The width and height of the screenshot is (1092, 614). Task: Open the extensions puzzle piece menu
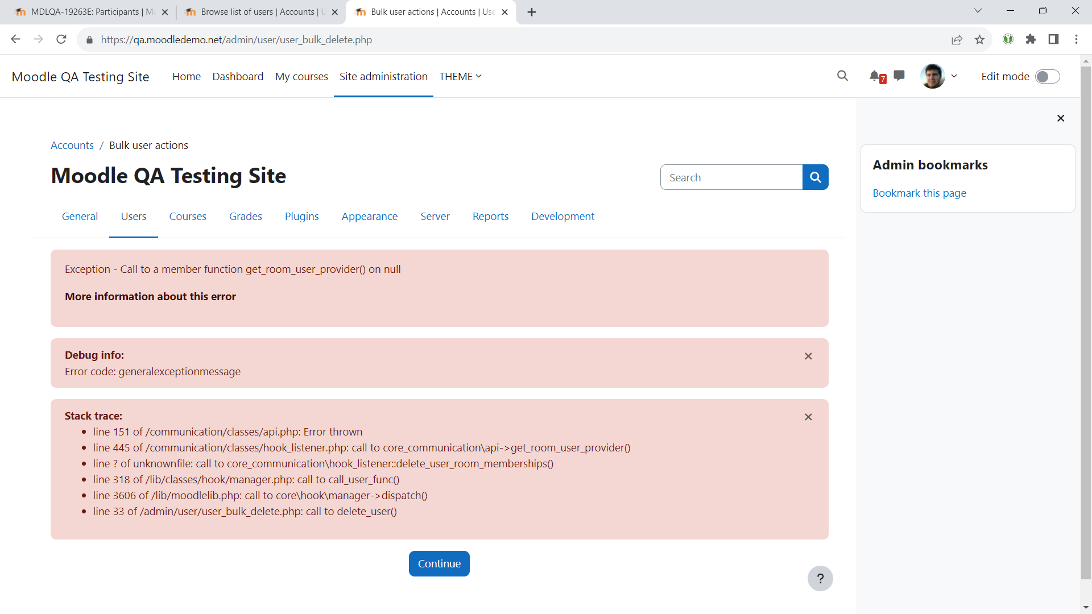coord(1031,39)
